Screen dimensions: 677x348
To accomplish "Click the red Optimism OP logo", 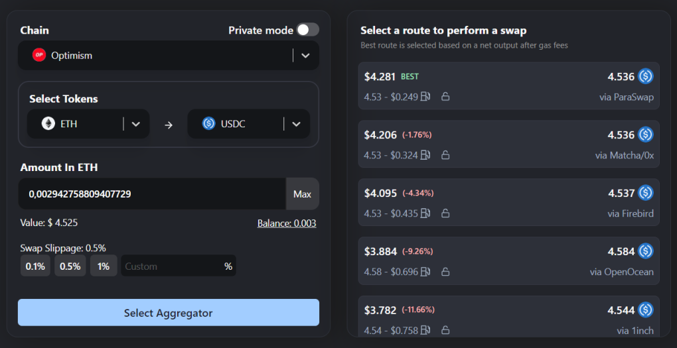I will 39,55.
